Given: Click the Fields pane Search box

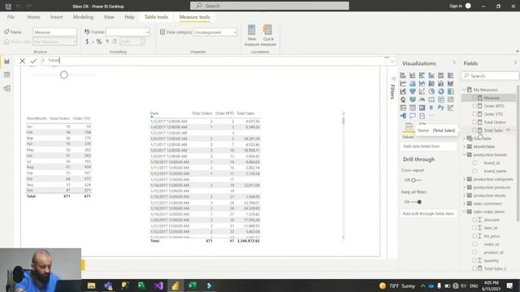Looking at the screenshot, I should [490, 75].
